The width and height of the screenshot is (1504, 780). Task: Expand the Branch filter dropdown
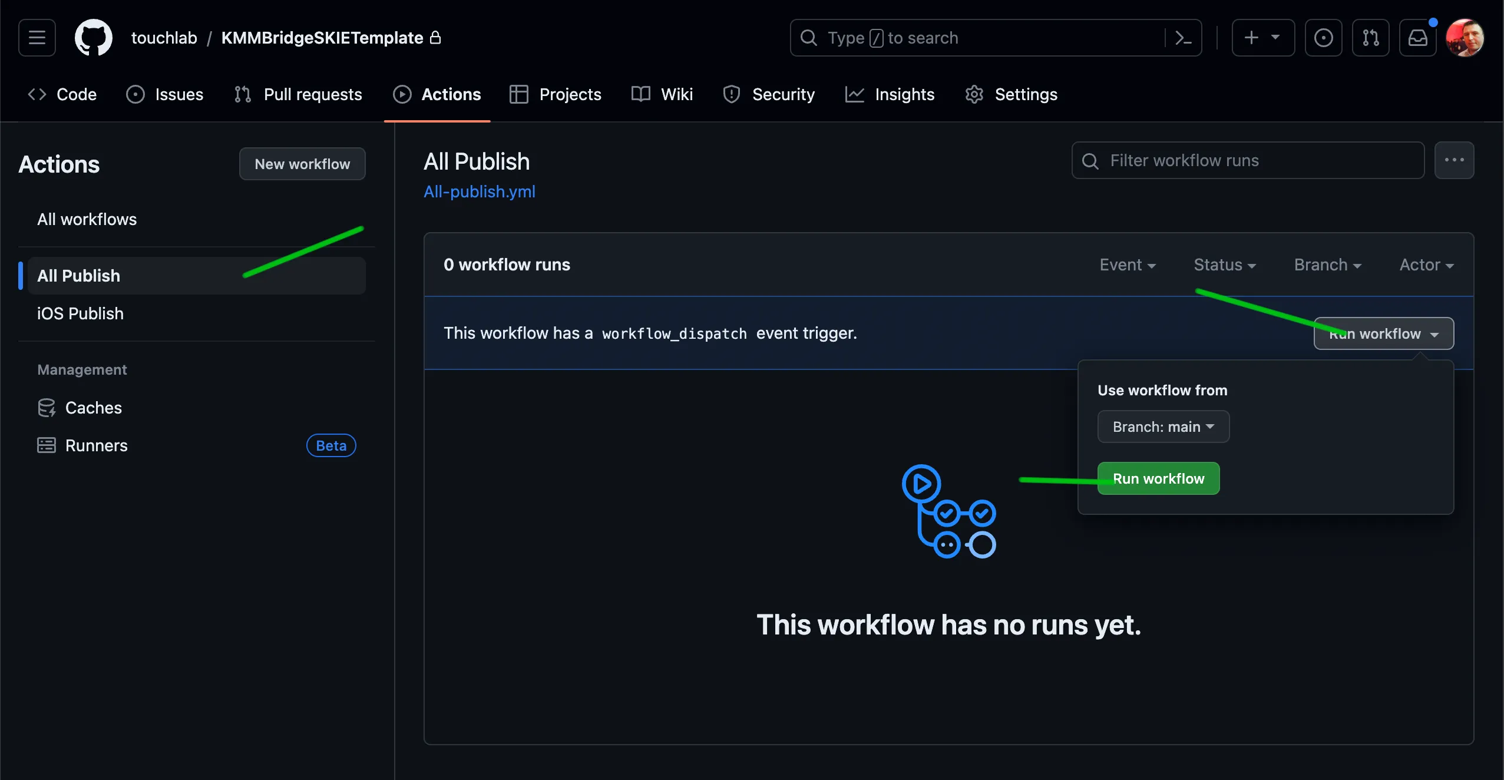tap(1328, 265)
